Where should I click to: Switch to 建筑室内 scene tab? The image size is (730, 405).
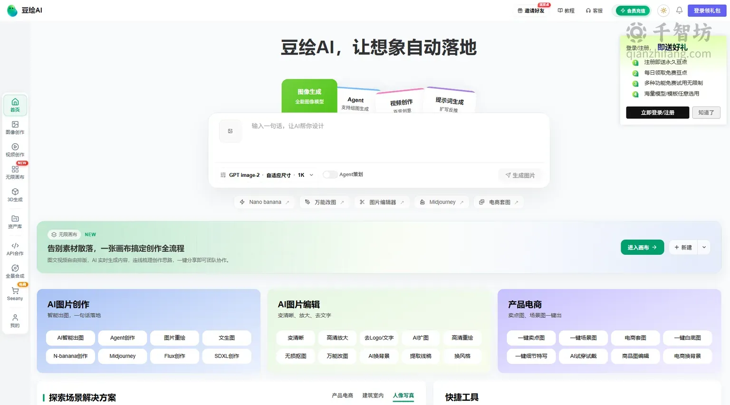[373, 395]
